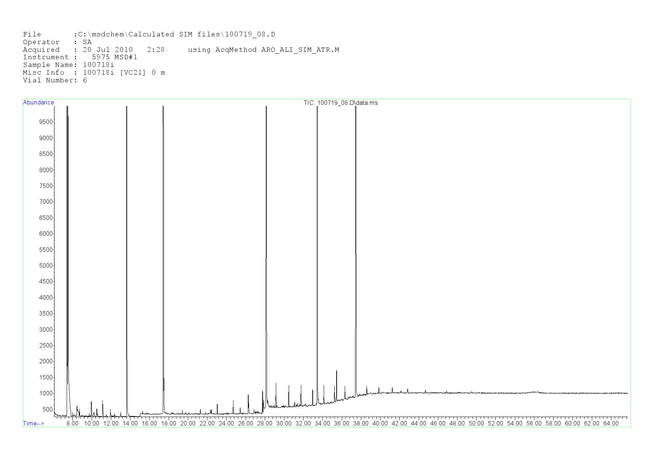Click the blue Time--> axis label
The width and height of the screenshot is (646, 456).
[x=34, y=423]
